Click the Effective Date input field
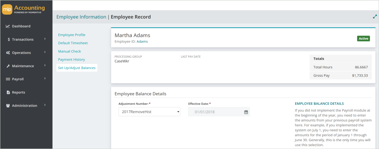 [x=219, y=112]
